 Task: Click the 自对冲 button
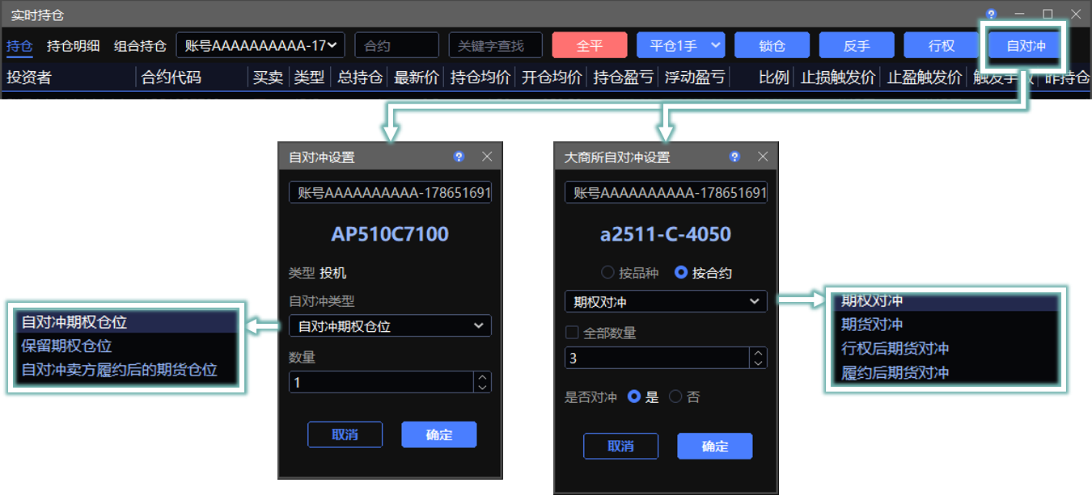pyautogui.click(x=1026, y=45)
